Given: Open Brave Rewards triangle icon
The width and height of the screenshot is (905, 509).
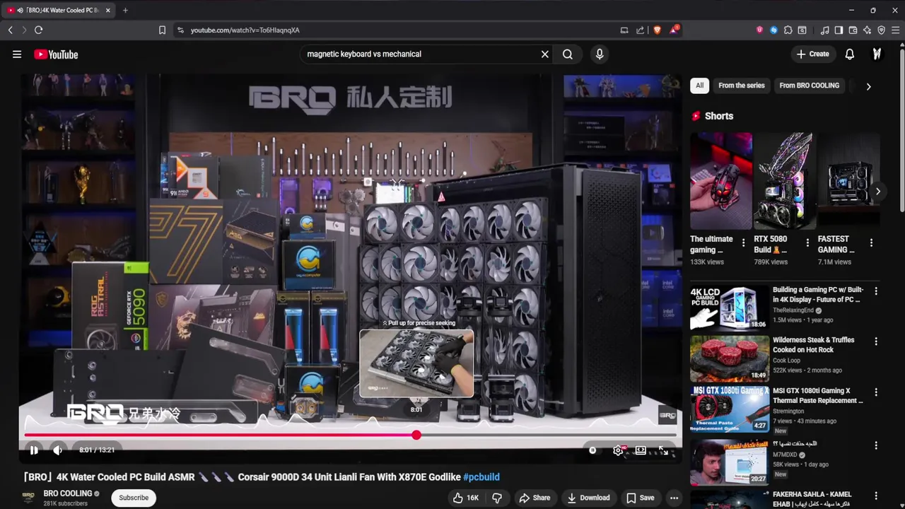Looking at the screenshot, I should [x=675, y=30].
